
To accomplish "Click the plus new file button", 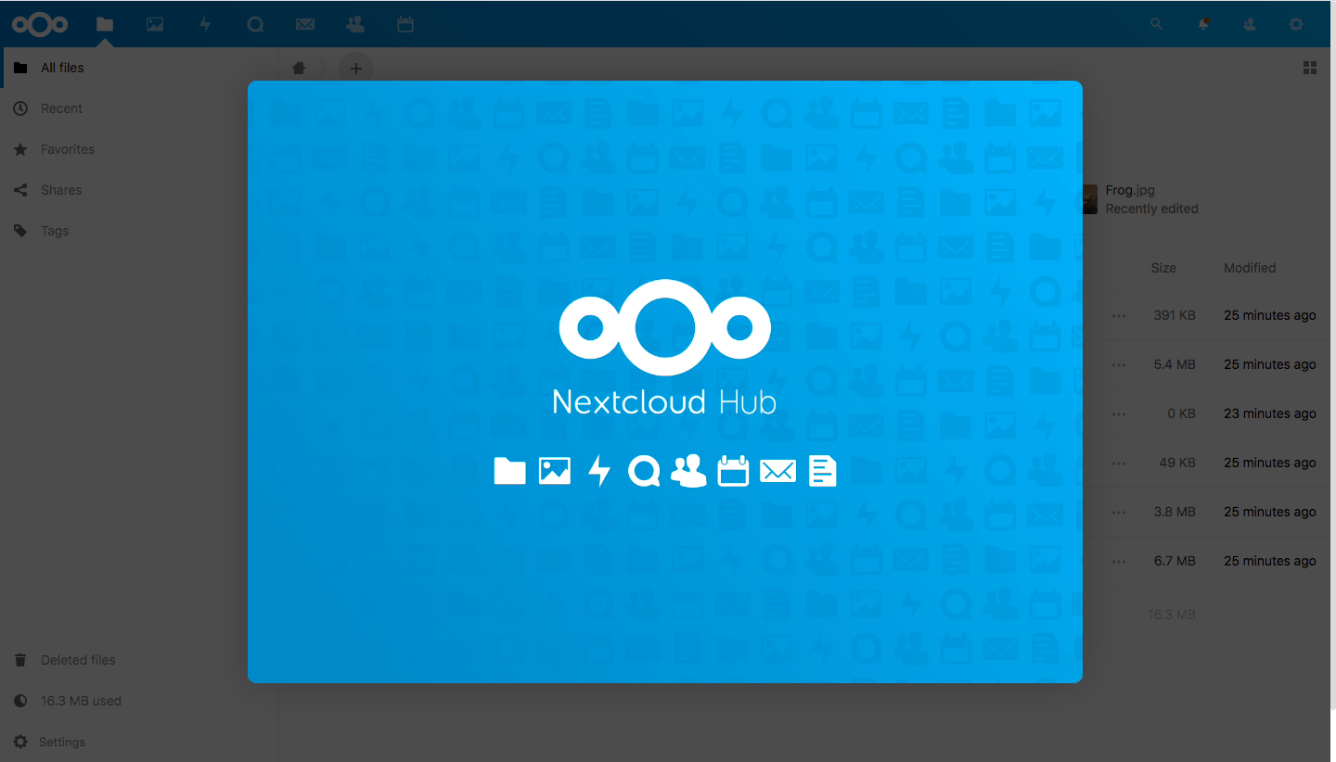I will point(356,68).
